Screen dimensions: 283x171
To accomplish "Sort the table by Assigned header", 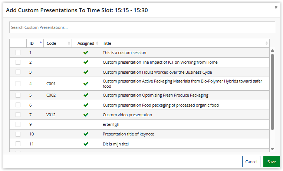I will click(86, 43).
